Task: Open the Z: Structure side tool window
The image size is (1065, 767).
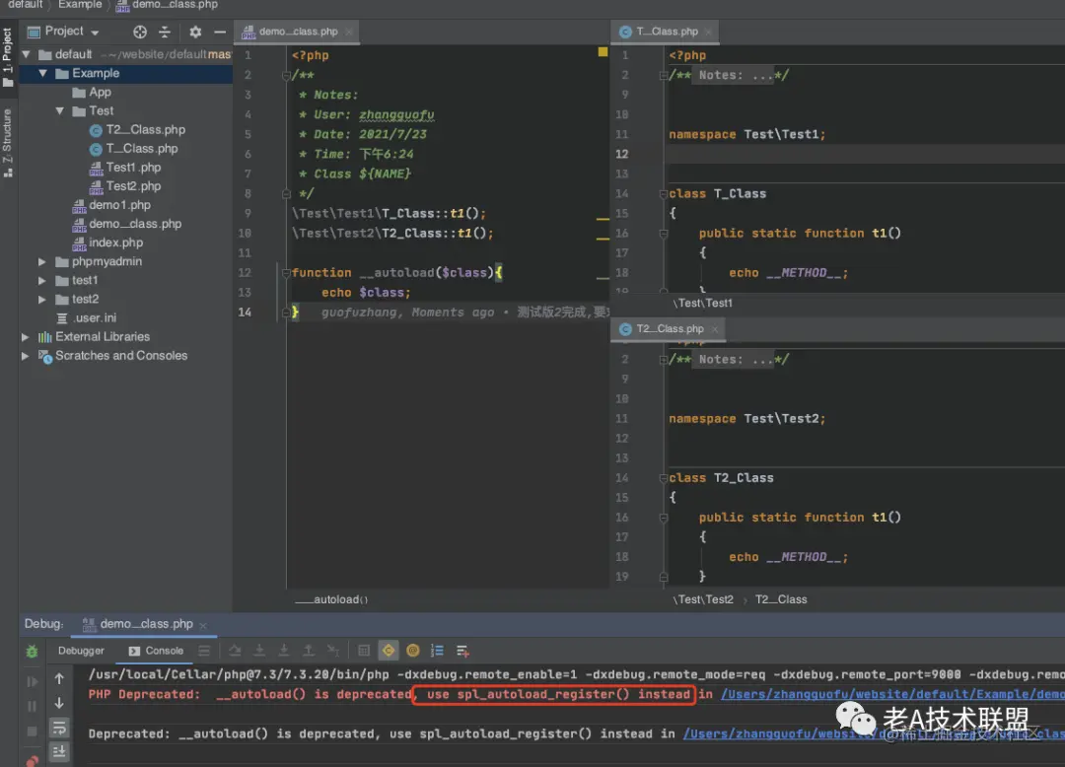Action: pyautogui.click(x=8, y=143)
